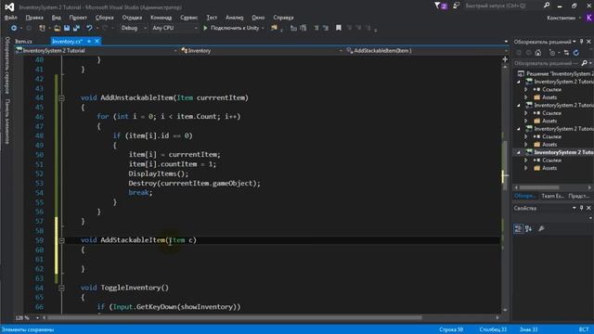
Task: Close the Inventory.cs tab
Action: (97, 41)
